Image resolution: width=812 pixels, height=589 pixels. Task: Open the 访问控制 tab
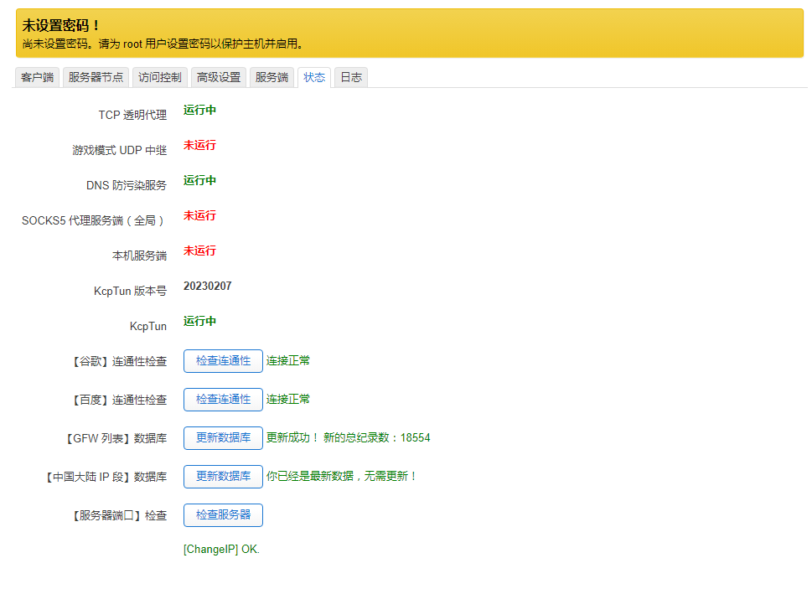pos(159,78)
